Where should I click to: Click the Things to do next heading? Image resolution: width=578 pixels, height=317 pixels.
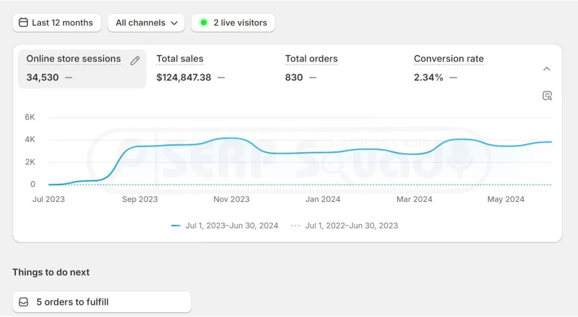pyautogui.click(x=51, y=272)
